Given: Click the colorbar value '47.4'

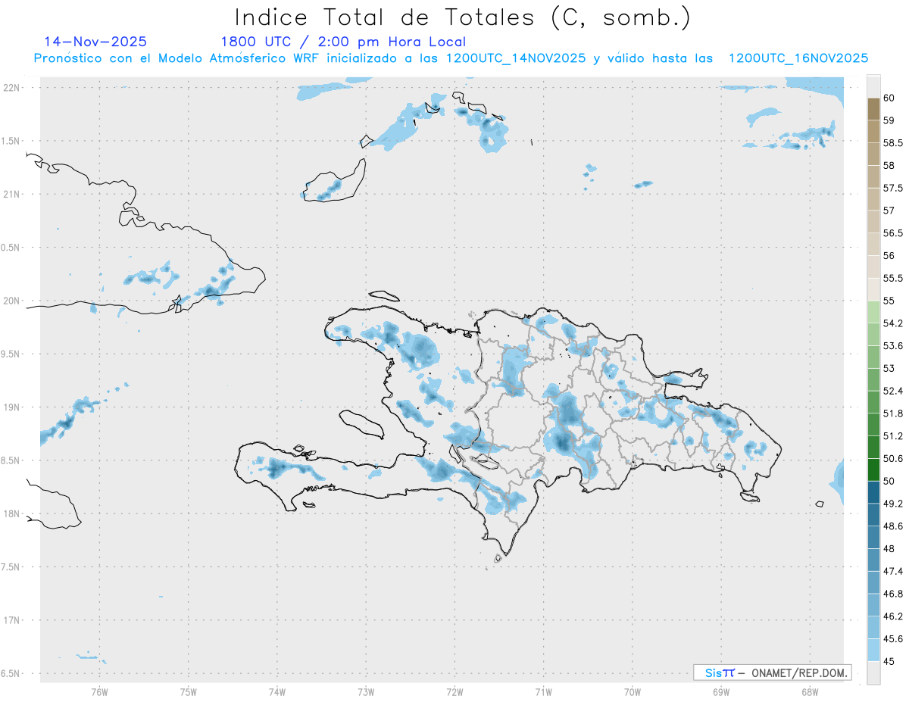Looking at the screenshot, I should (892, 571).
